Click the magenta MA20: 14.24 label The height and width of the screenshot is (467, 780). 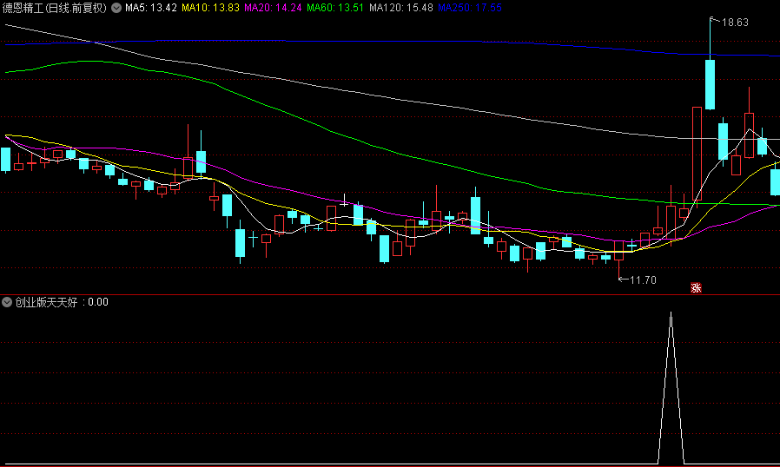point(273,8)
